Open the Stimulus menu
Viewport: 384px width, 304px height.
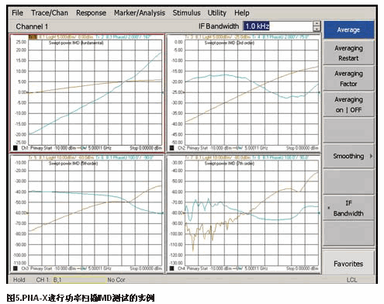pyautogui.click(x=186, y=13)
